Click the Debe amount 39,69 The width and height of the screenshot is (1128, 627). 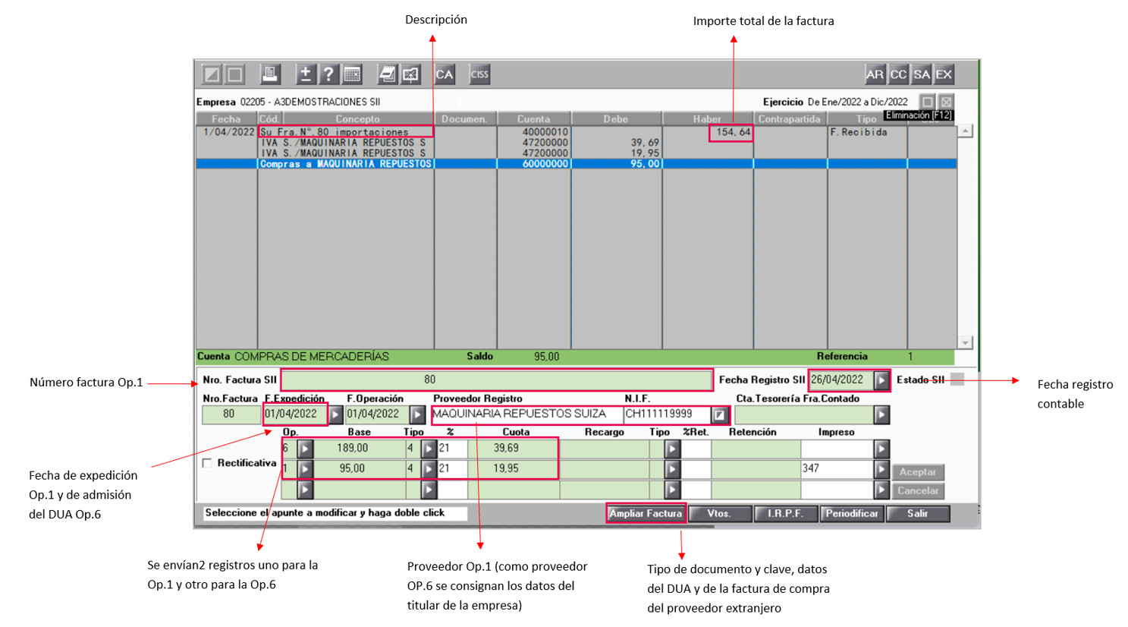click(645, 143)
